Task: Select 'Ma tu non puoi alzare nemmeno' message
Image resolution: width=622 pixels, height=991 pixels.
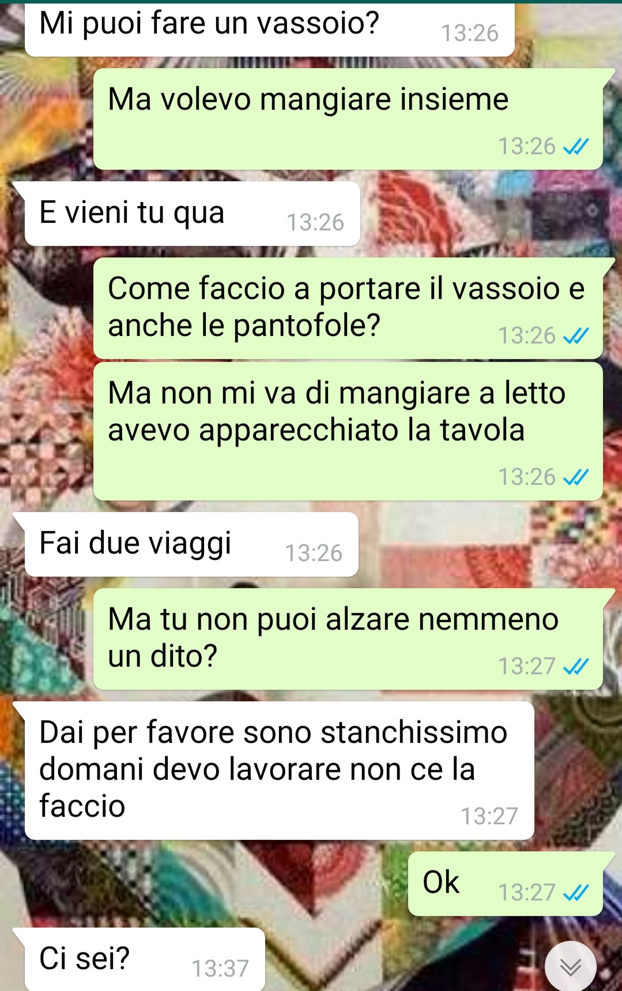Action: (348, 639)
